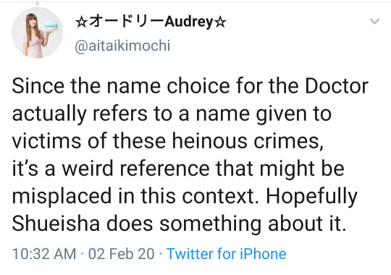Screen dimensions: 391x275
Task: Click the leading star icon in display name
Action: click(81, 22)
